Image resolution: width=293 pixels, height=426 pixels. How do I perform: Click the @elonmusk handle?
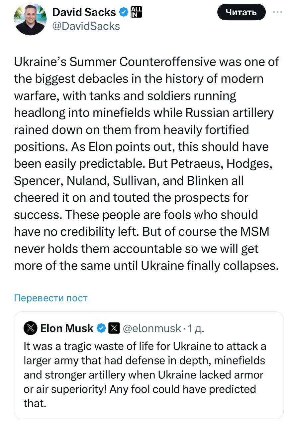152,328
